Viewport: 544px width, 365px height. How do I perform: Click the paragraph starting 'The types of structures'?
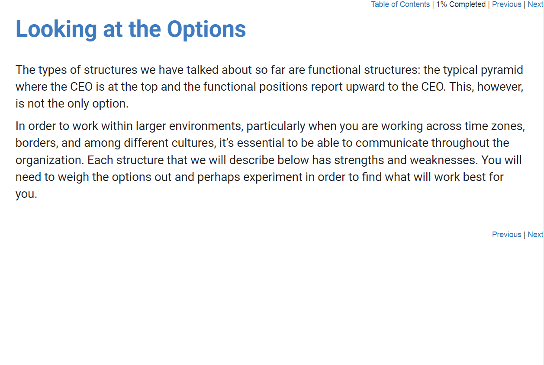click(x=269, y=87)
